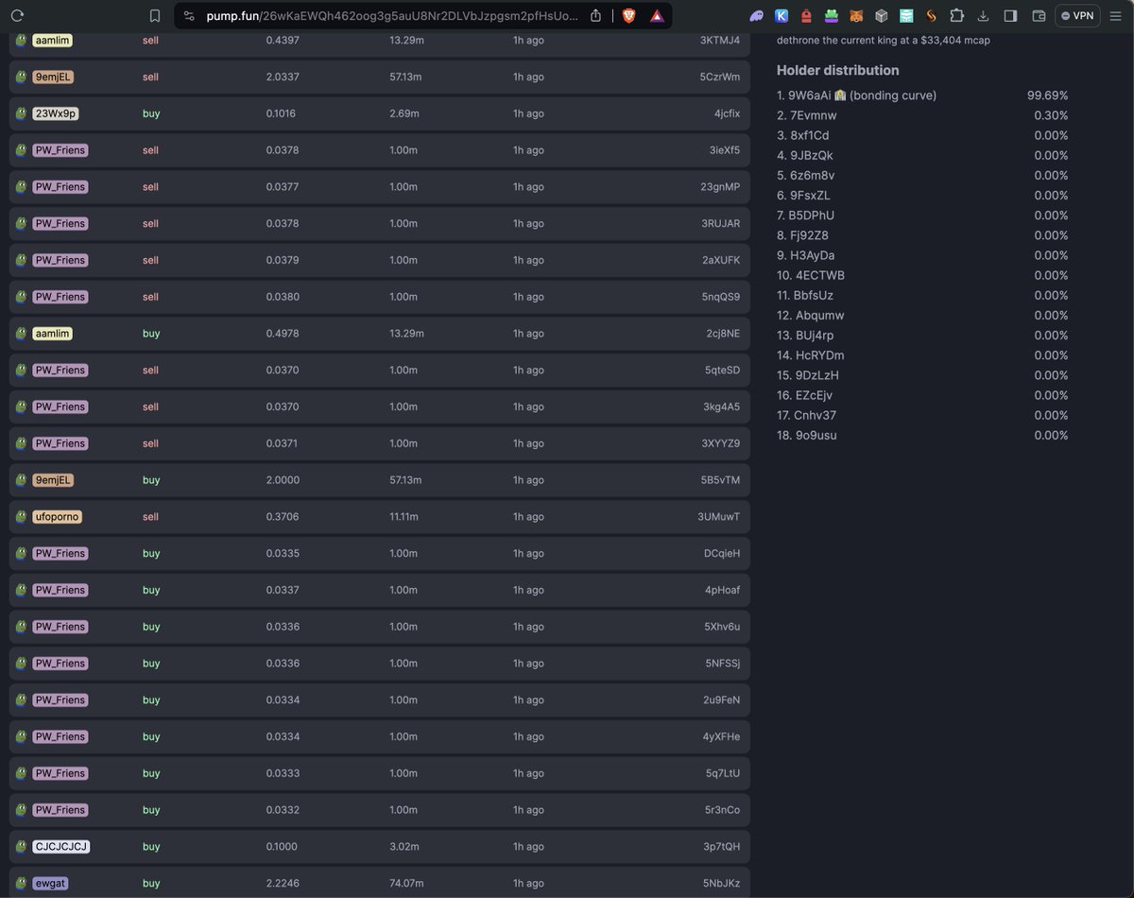1134x898 pixels.
Task: Open transaction 5B5vTM
Action: pyautogui.click(x=720, y=480)
